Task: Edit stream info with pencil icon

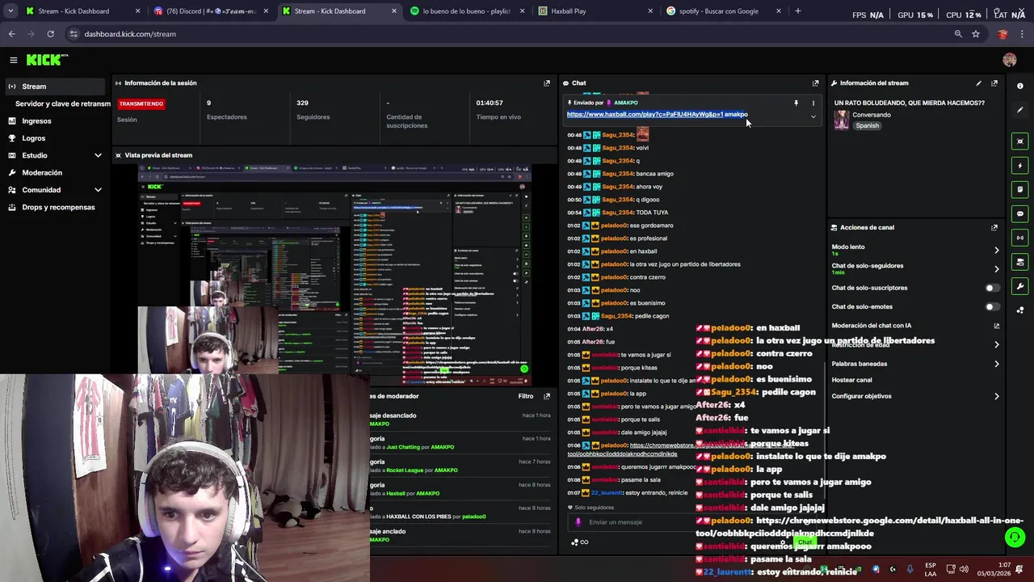Action: point(978,83)
